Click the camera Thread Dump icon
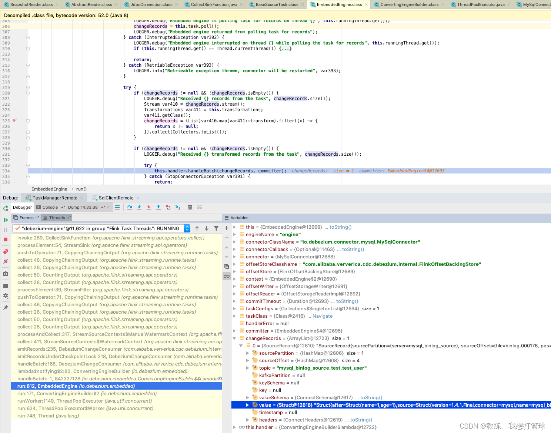Screen dimensions: 551x433 [6, 274]
